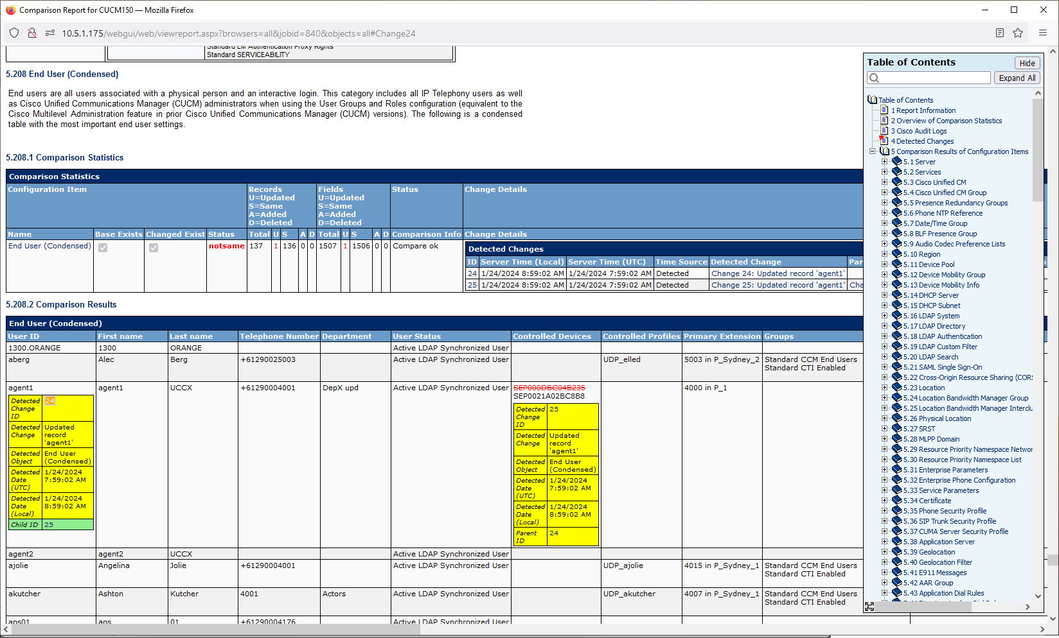Expand the 5.21 SAML Single Sign-On node

tap(884, 367)
